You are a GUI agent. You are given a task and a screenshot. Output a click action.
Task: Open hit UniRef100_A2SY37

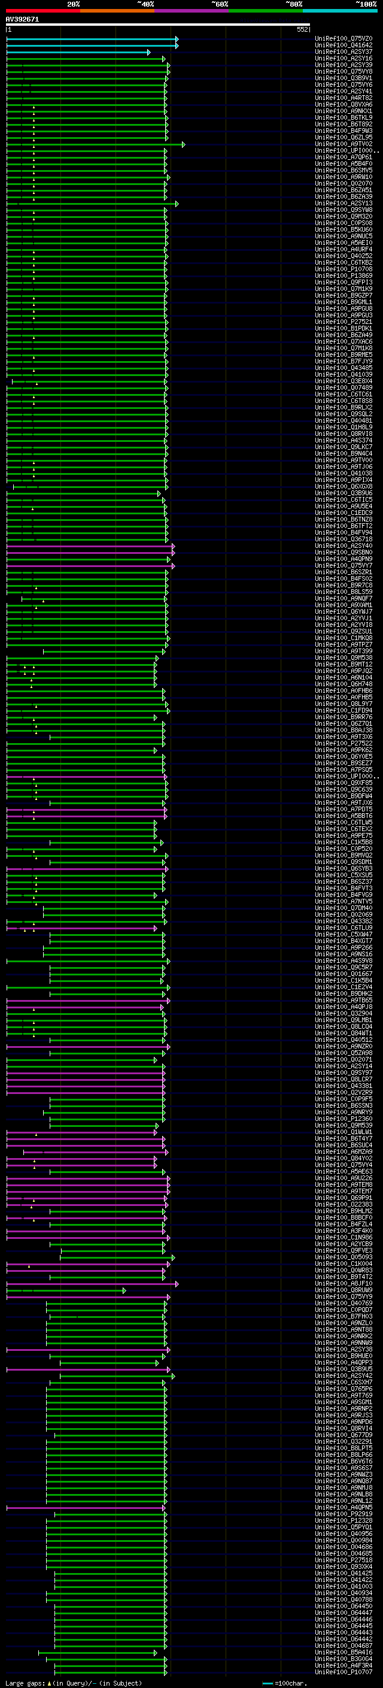tap(344, 51)
